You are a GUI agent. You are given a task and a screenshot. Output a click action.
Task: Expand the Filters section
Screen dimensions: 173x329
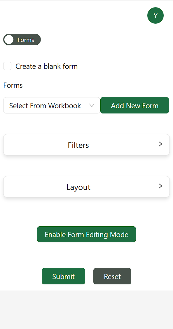pos(86,145)
